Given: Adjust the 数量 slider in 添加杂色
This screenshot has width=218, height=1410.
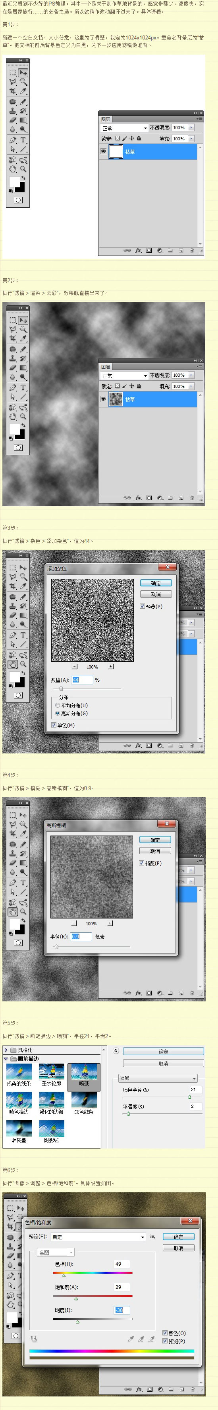Looking at the screenshot, I should coord(61,688).
